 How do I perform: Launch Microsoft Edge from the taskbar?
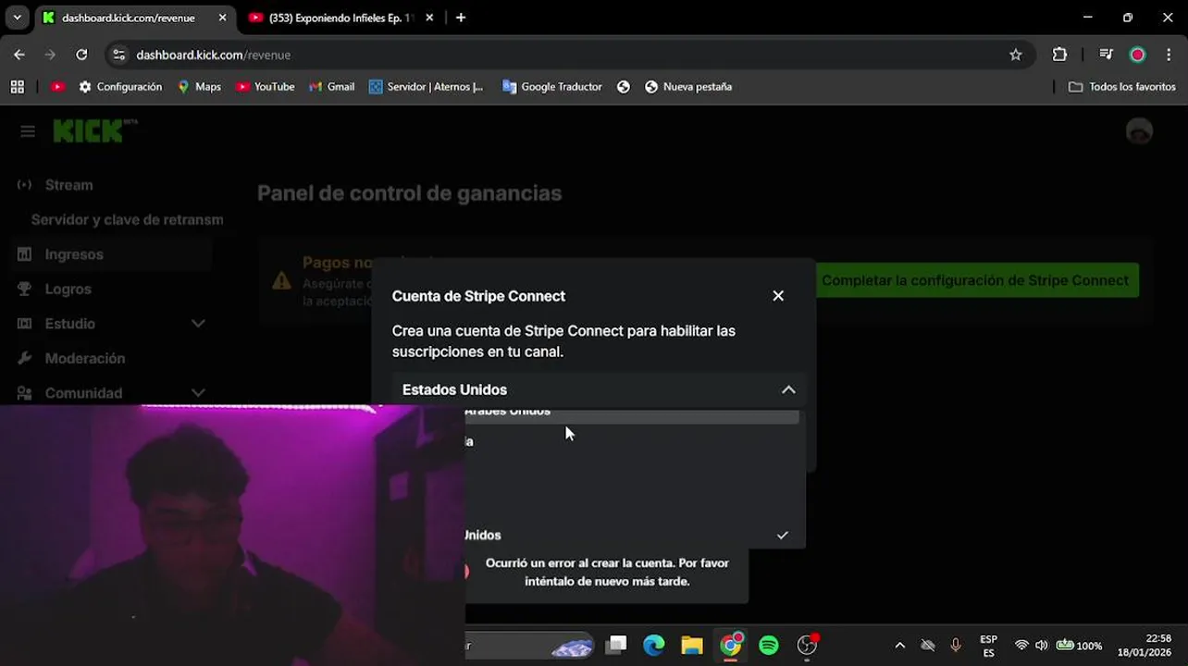click(x=654, y=645)
